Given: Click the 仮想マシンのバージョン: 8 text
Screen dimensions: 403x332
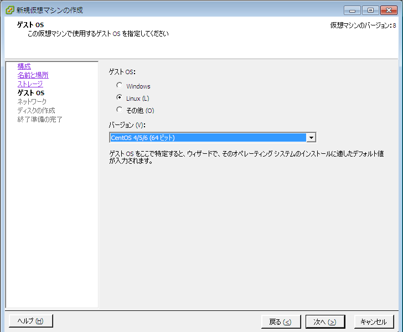Looking at the screenshot, I should pyautogui.click(x=363, y=25).
